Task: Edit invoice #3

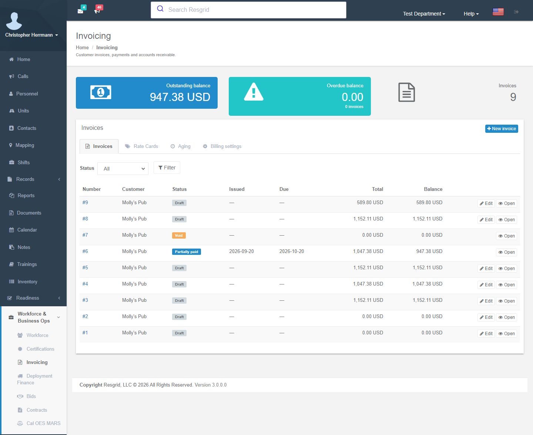Action: pos(486,301)
